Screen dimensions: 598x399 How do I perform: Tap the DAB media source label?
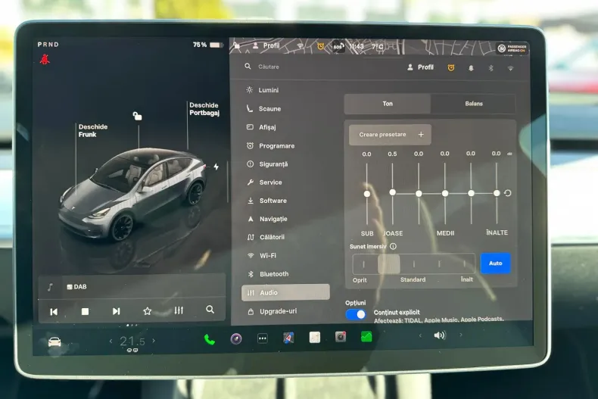point(76,286)
